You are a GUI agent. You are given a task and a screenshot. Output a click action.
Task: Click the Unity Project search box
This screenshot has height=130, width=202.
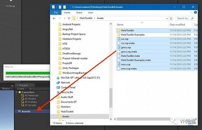point(39,89)
